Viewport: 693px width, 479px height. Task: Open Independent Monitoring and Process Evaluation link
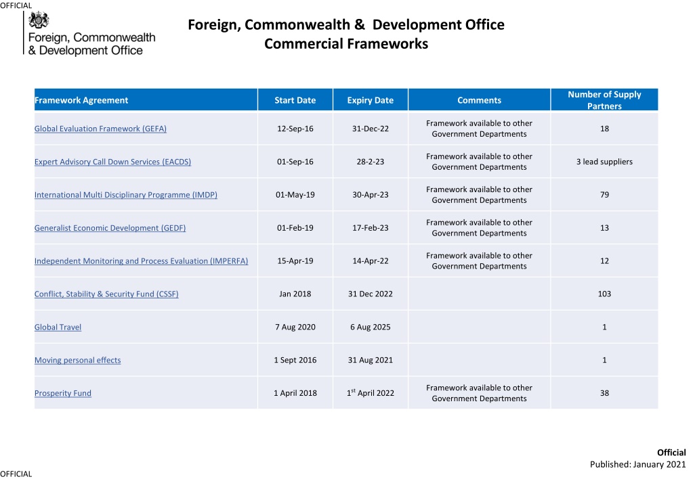pyautogui.click(x=142, y=261)
